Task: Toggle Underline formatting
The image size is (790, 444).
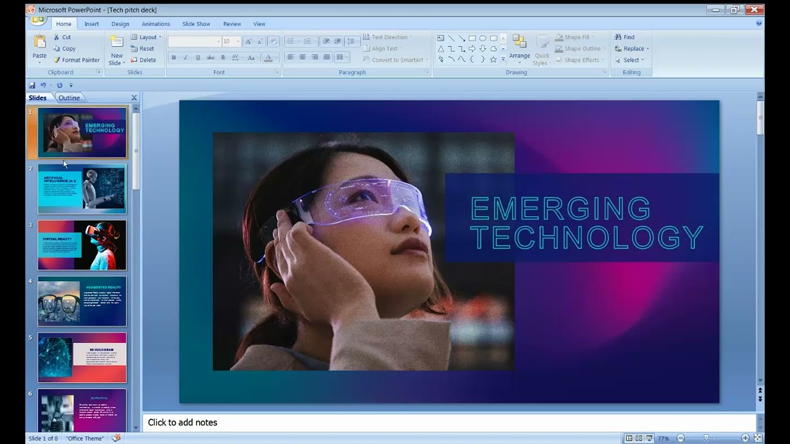Action: [197, 57]
